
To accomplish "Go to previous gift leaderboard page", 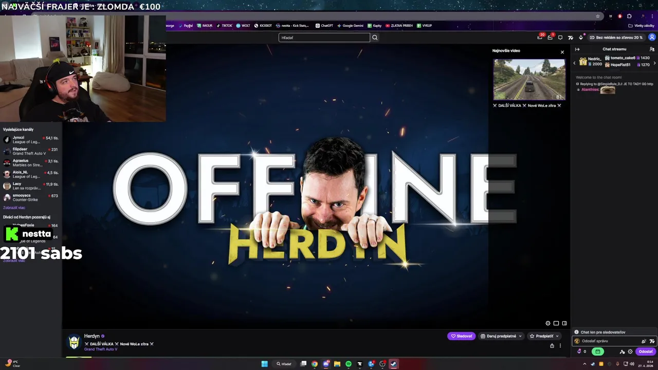I will click(574, 63).
